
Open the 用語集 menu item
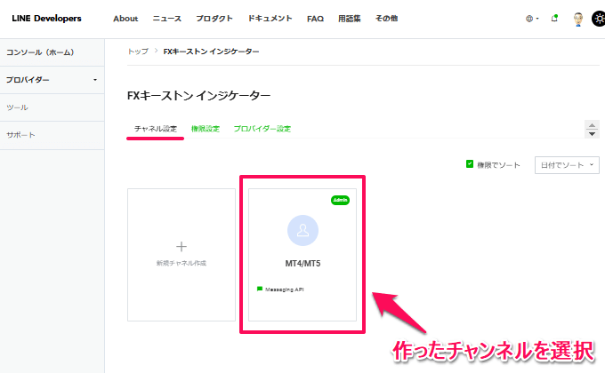tap(349, 19)
